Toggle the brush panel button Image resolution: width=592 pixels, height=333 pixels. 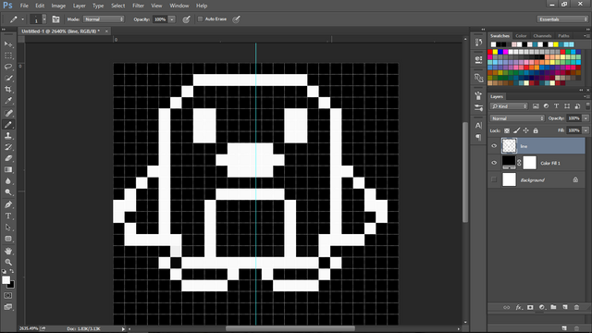coord(55,19)
